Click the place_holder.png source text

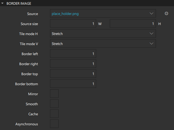[65, 14]
